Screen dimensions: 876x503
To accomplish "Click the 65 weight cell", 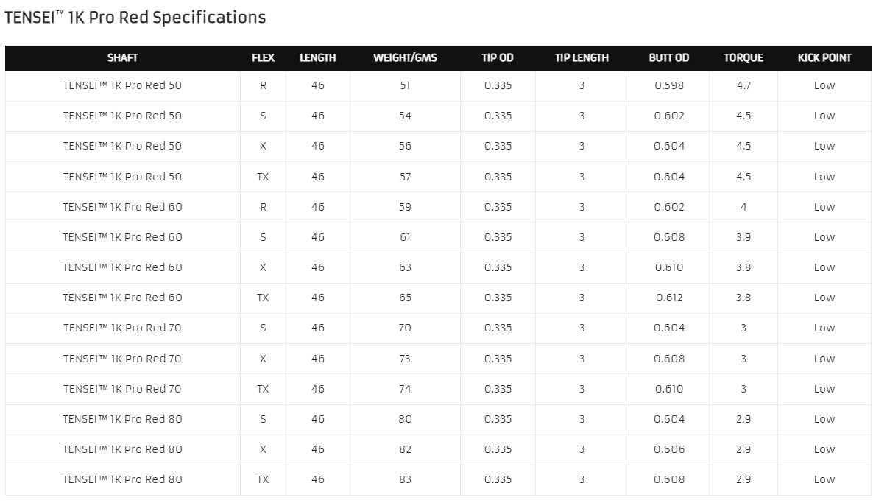I will [405, 298].
